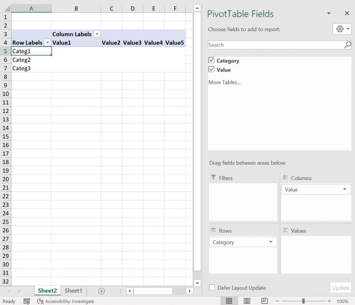
Task: Select column A header
Action: point(31,9)
